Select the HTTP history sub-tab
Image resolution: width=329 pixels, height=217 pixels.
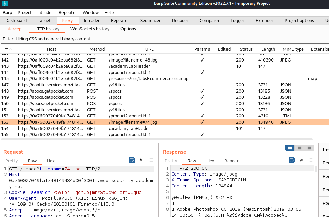point(47,29)
